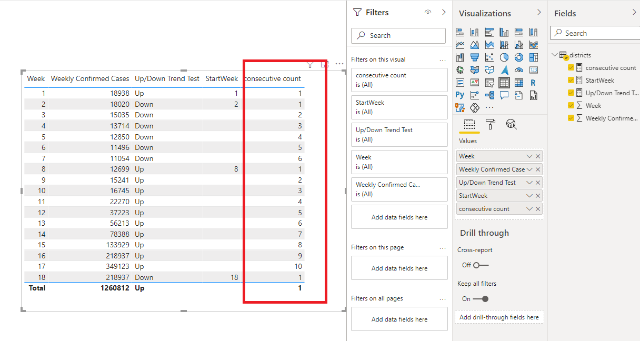Viewport: 640px width, 341px height.
Task: Open the Week filter card
Action: [399, 162]
